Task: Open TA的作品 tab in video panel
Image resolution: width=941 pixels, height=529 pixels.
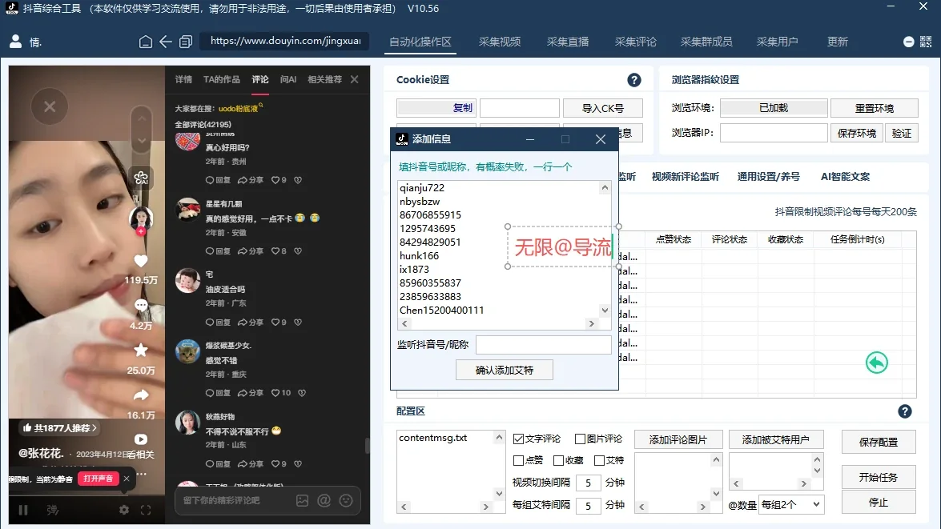Action: [x=222, y=79]
